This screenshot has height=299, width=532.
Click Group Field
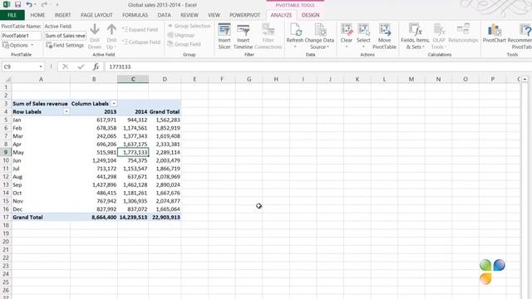tap(185, 44)
